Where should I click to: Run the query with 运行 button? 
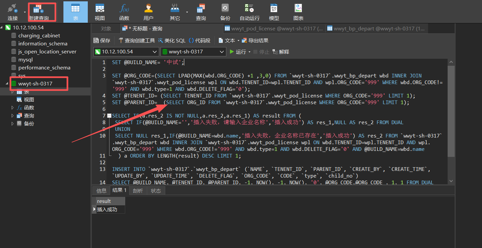click(238, 52)
